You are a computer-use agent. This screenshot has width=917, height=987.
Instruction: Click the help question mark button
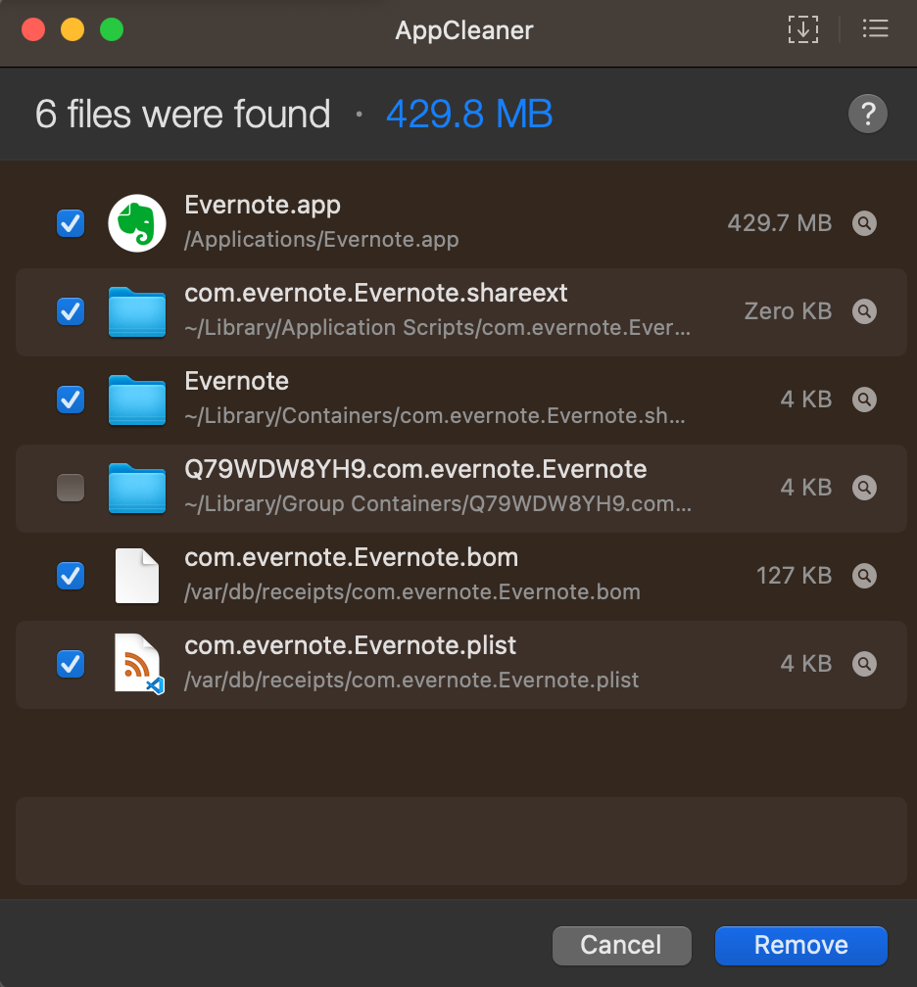(x=868, y=114)
